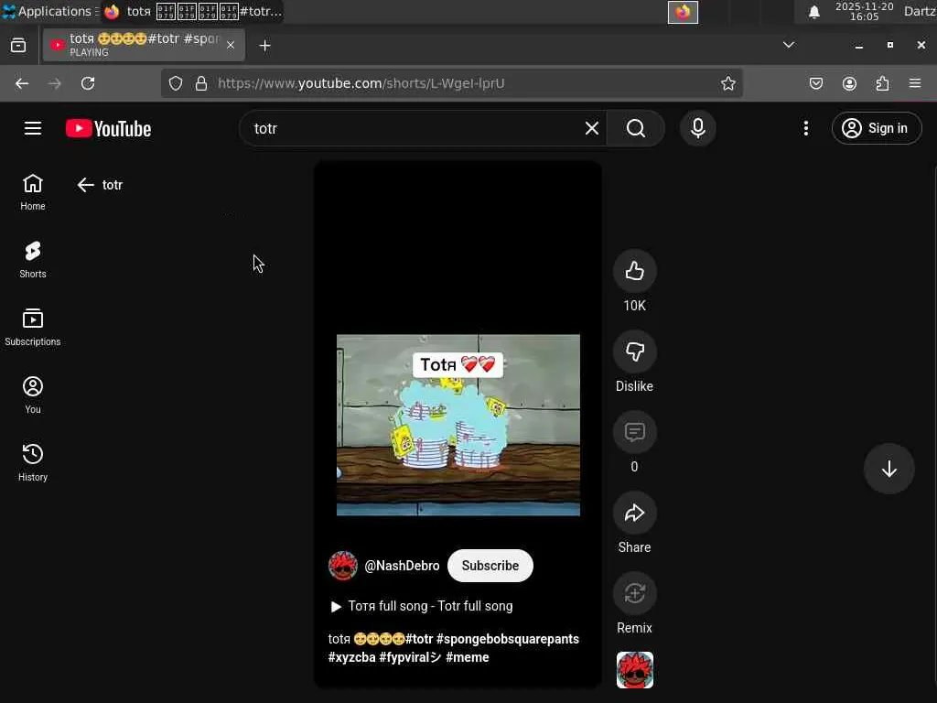Open Firefox account icon
This screenshot has width=937, height=703.
click(849, 83)
